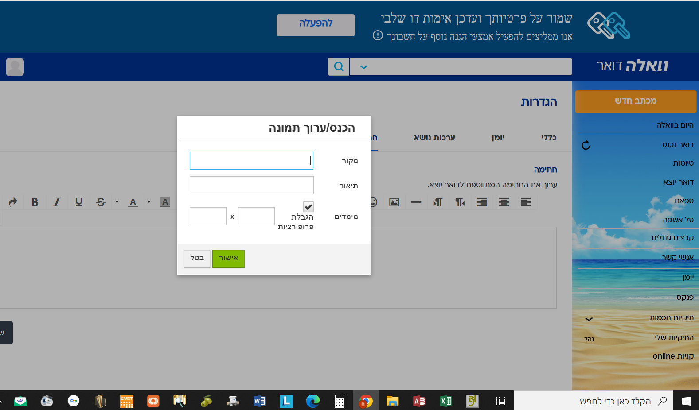Open קבצים גדולים in sidebar

click(x=672, y=237)
